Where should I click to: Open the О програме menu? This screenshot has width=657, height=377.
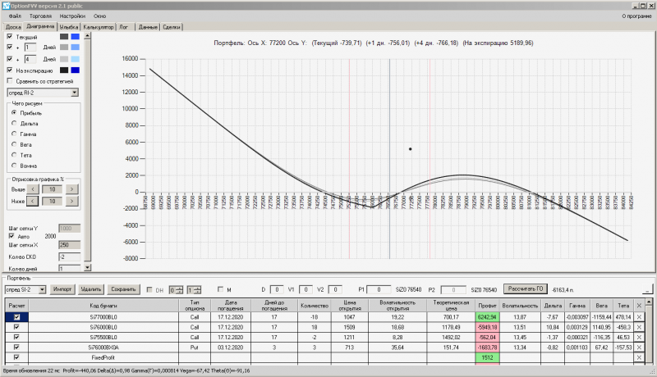pyautogui.click(x=636, y=16)
